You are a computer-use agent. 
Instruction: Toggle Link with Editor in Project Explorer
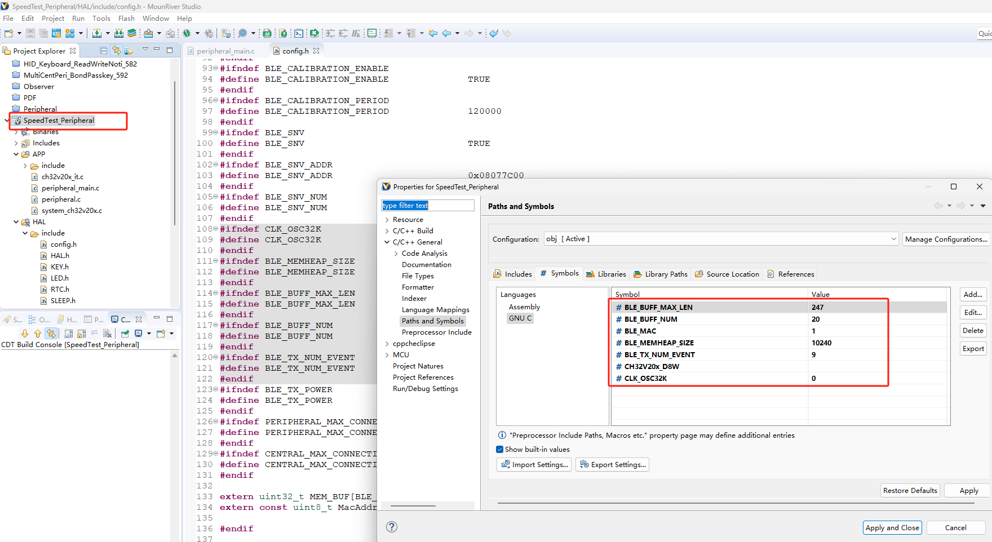click(x=116, y=50)
